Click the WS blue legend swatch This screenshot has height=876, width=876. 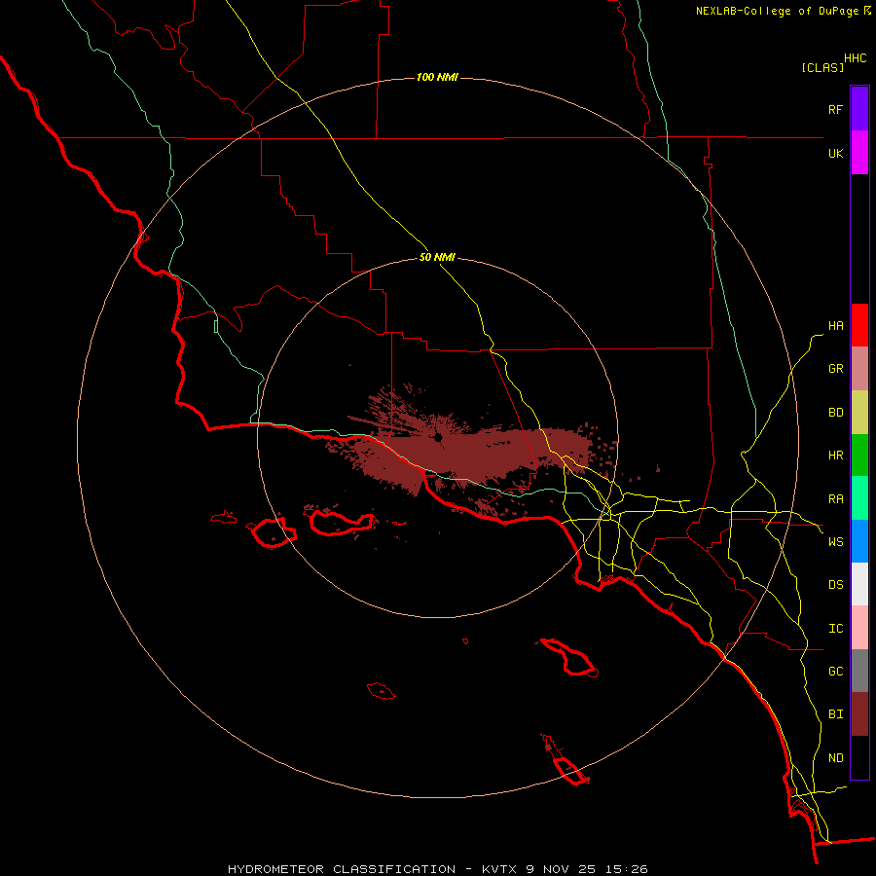859,541
